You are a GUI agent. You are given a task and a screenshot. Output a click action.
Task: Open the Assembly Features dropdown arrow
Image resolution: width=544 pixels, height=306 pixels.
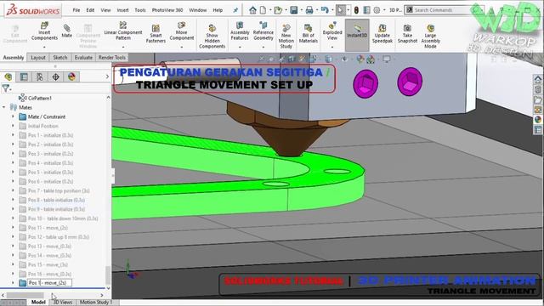coord(240,47)
